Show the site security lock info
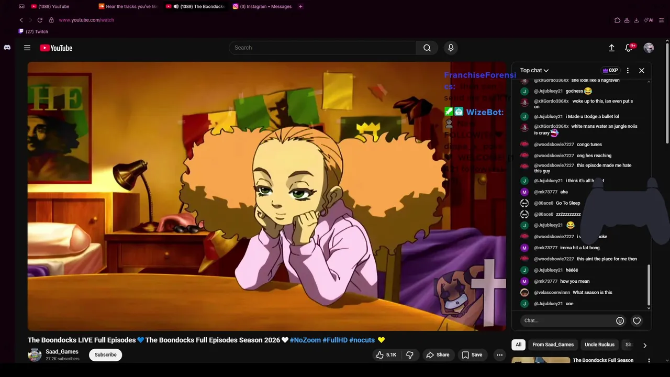Image resolution: width=670 pixels, height=377 pixels. [x=51, y=20]
